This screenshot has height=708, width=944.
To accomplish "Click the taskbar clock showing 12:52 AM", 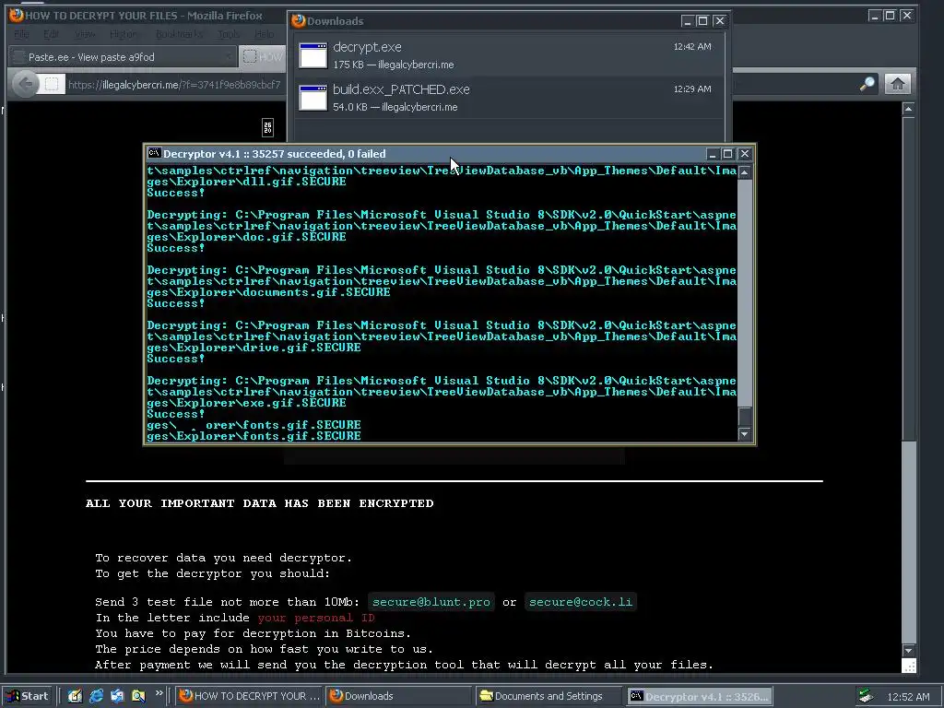I will point(908,697).
